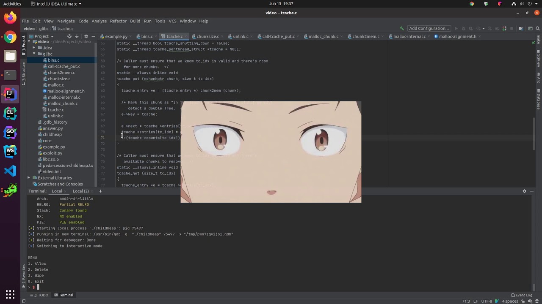Toggle the 2: Favorites tool window
Screen dimensions: 542x304
[x=24, y=276]
